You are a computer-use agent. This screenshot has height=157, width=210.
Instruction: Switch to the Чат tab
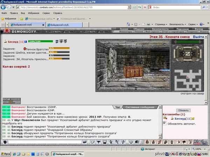point(118,107)
